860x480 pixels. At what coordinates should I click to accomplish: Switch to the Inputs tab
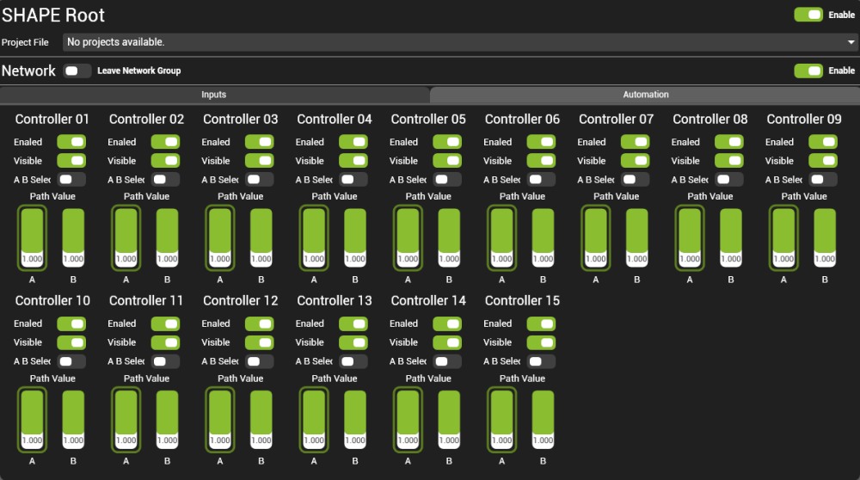(214, 95)
